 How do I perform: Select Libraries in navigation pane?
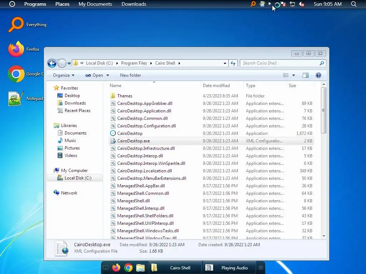click(65, 125)
